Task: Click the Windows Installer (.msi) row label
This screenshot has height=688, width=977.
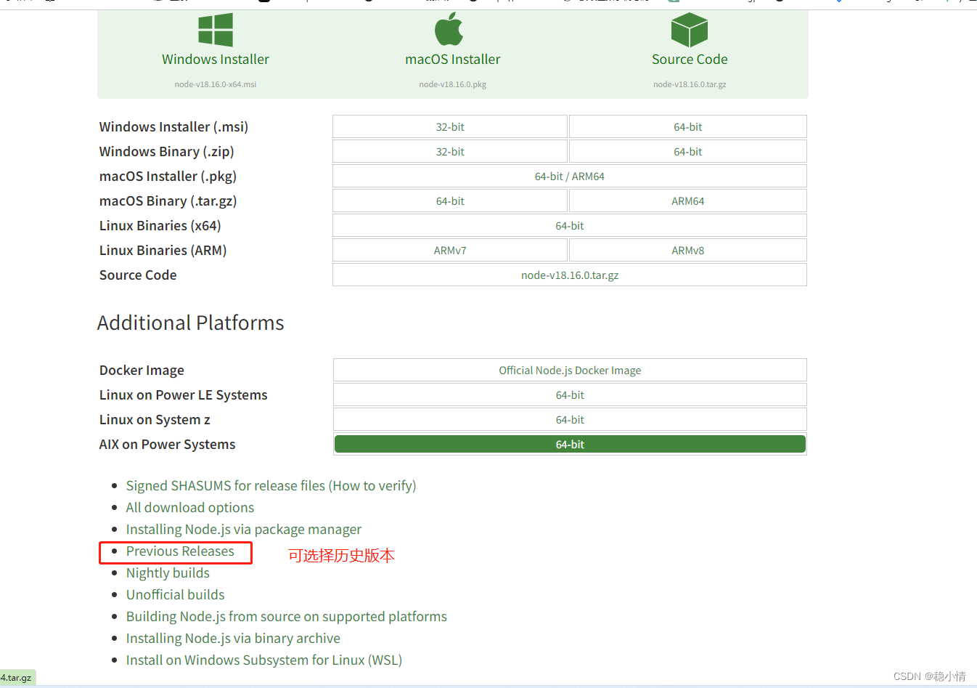Action: pos(173,126)
